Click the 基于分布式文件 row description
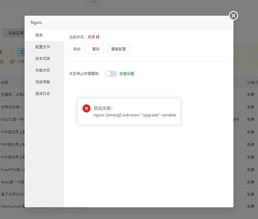The image size is (258, 219). pos(13,194)
